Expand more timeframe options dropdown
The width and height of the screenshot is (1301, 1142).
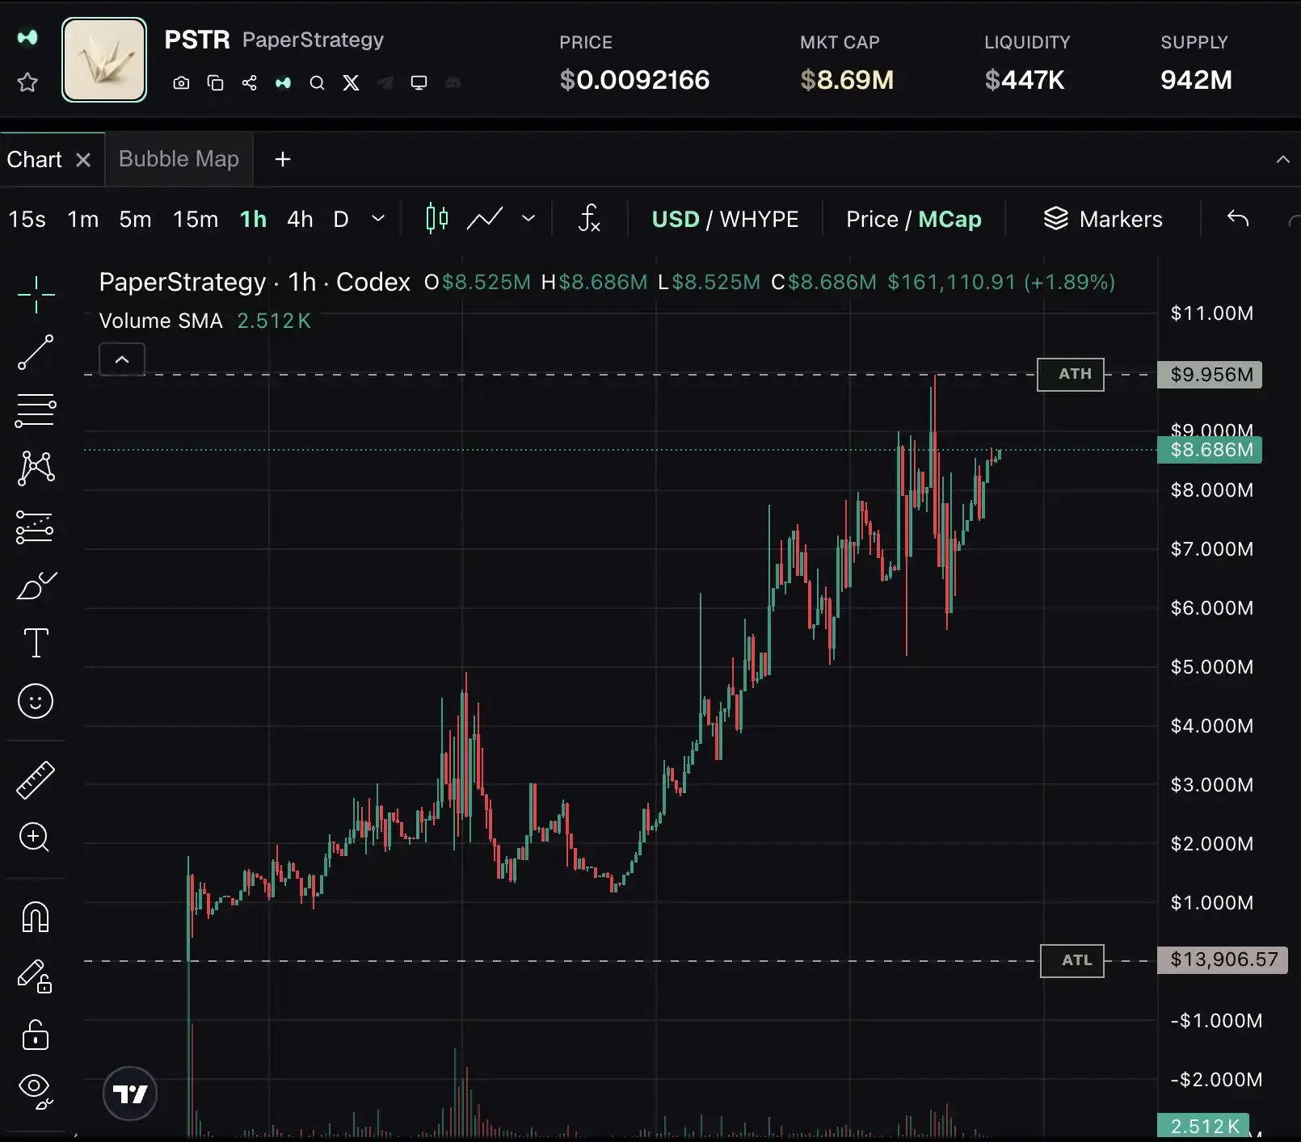point(377,219)
